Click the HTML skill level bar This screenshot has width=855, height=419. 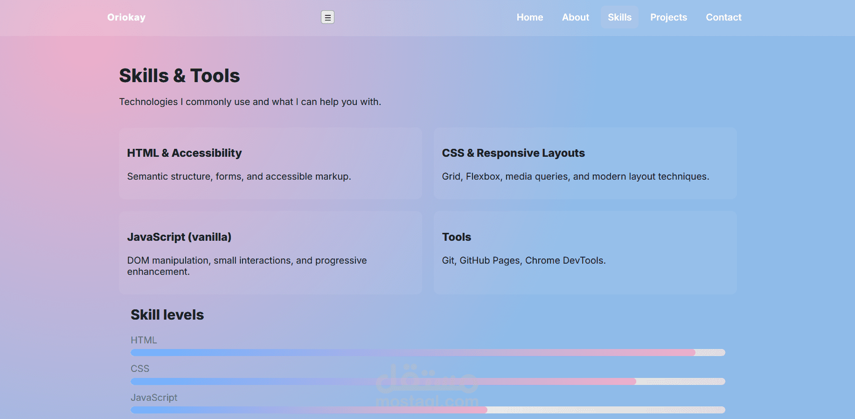[x=428, y=353]
